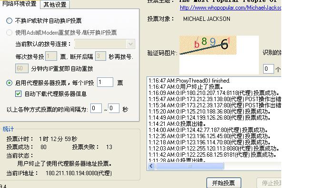Click the 断开后隔 seconds field
Viewport: 325px width, 188px height.
(100, 56)
